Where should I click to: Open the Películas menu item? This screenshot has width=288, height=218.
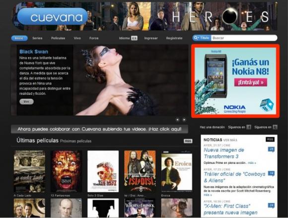[x=58, y=38]
